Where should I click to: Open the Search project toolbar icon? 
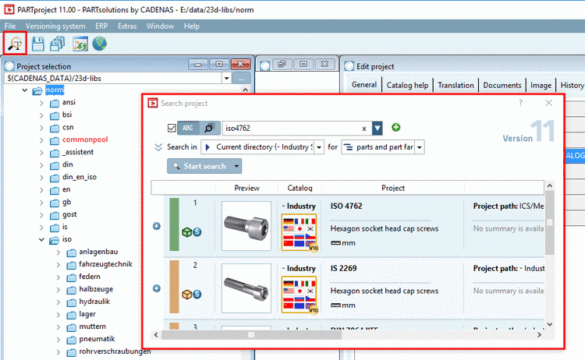tap(15, 44)
